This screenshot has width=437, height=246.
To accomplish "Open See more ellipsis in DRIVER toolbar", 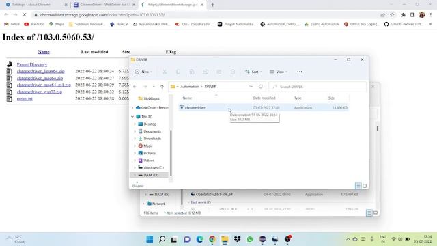I will tap(300, 72).
